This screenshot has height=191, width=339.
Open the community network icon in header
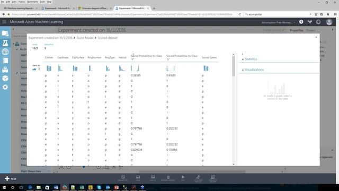pyautogui.click(x=310, y=22)
